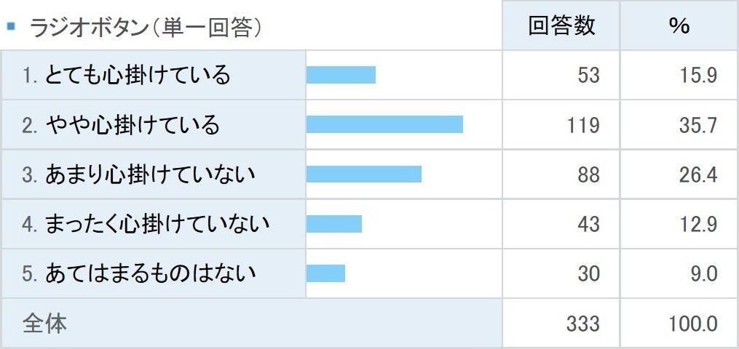Click the blue bar for とても心掛けている
Viewport: 739px width, 349px height.
click(x=341, y=75)
